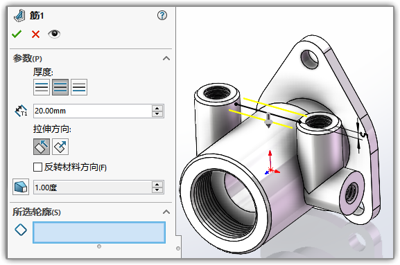Image resolution: width=400 pixels, height=265 pixels.
Task: Decrease rib thickness with down arrow
Action: pos(157,113)
